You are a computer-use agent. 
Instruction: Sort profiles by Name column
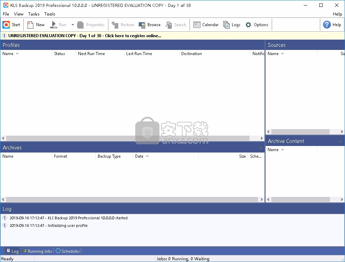[x=26, y=53]
